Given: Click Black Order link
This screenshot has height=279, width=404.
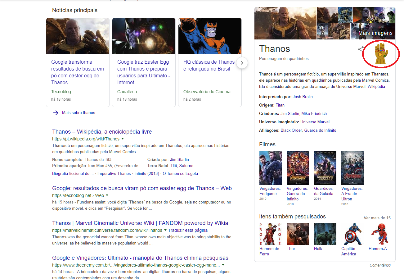Looking at the screenshot, I should pyautogui.click(x=291, y=130).
